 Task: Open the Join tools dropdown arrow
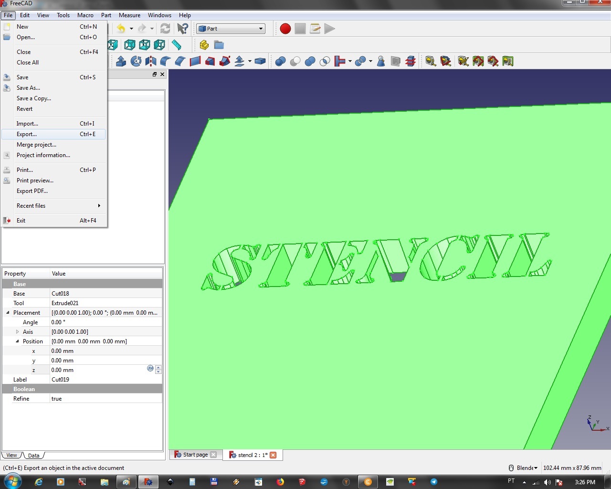click(350, 61)
